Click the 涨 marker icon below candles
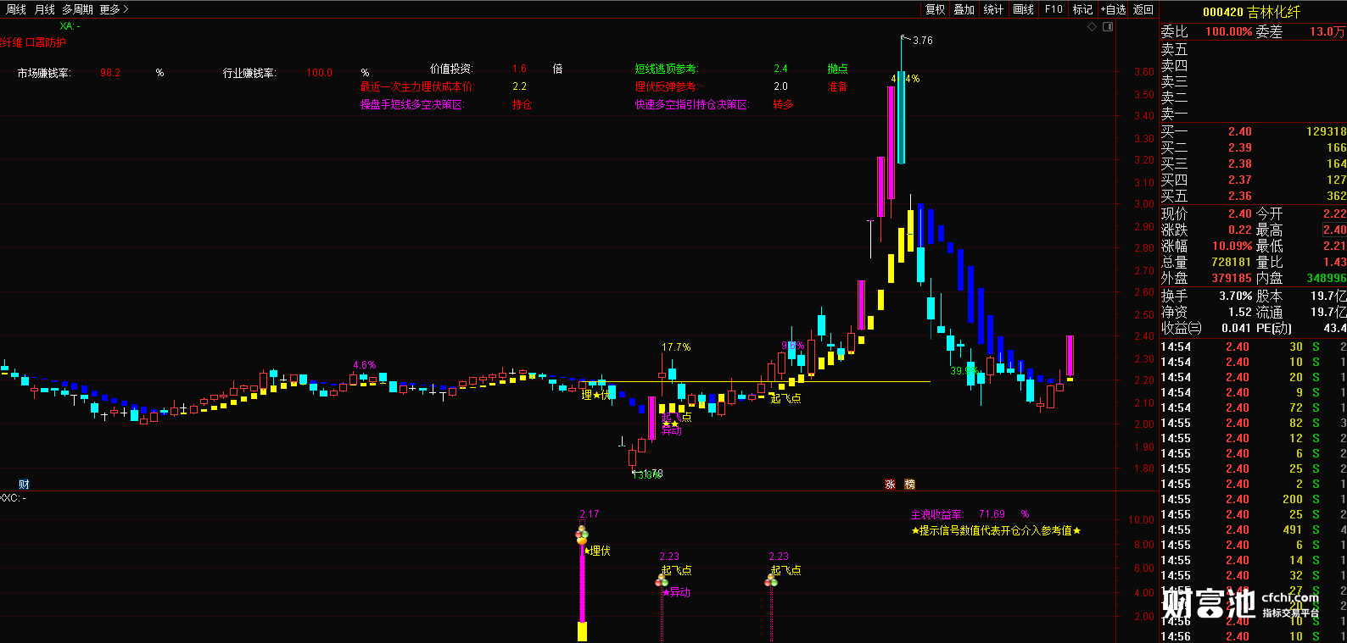Screen dimensions: 1347x643 click(890, 485)
